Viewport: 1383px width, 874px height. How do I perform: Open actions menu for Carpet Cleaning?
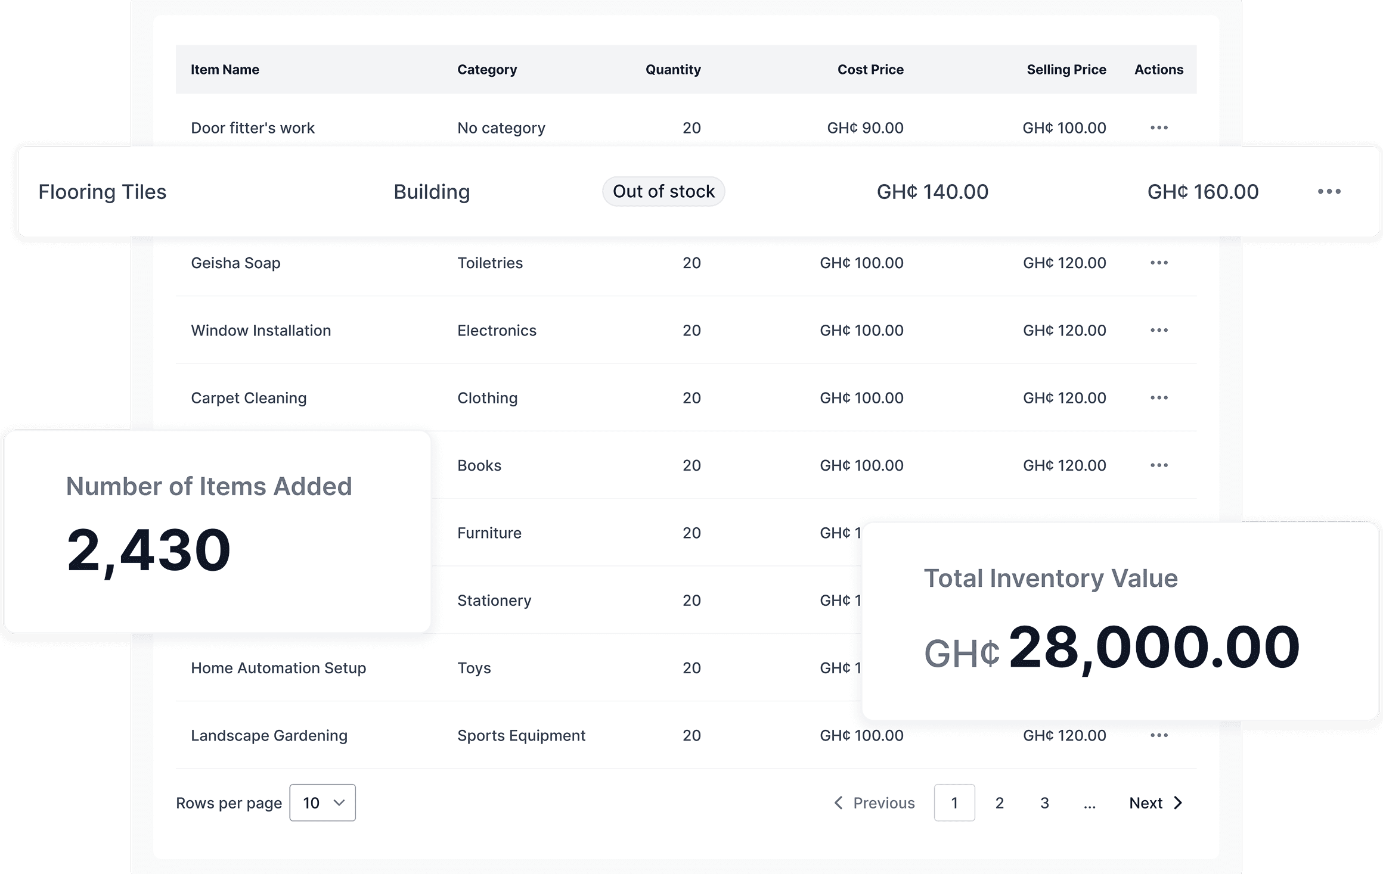1158,397
